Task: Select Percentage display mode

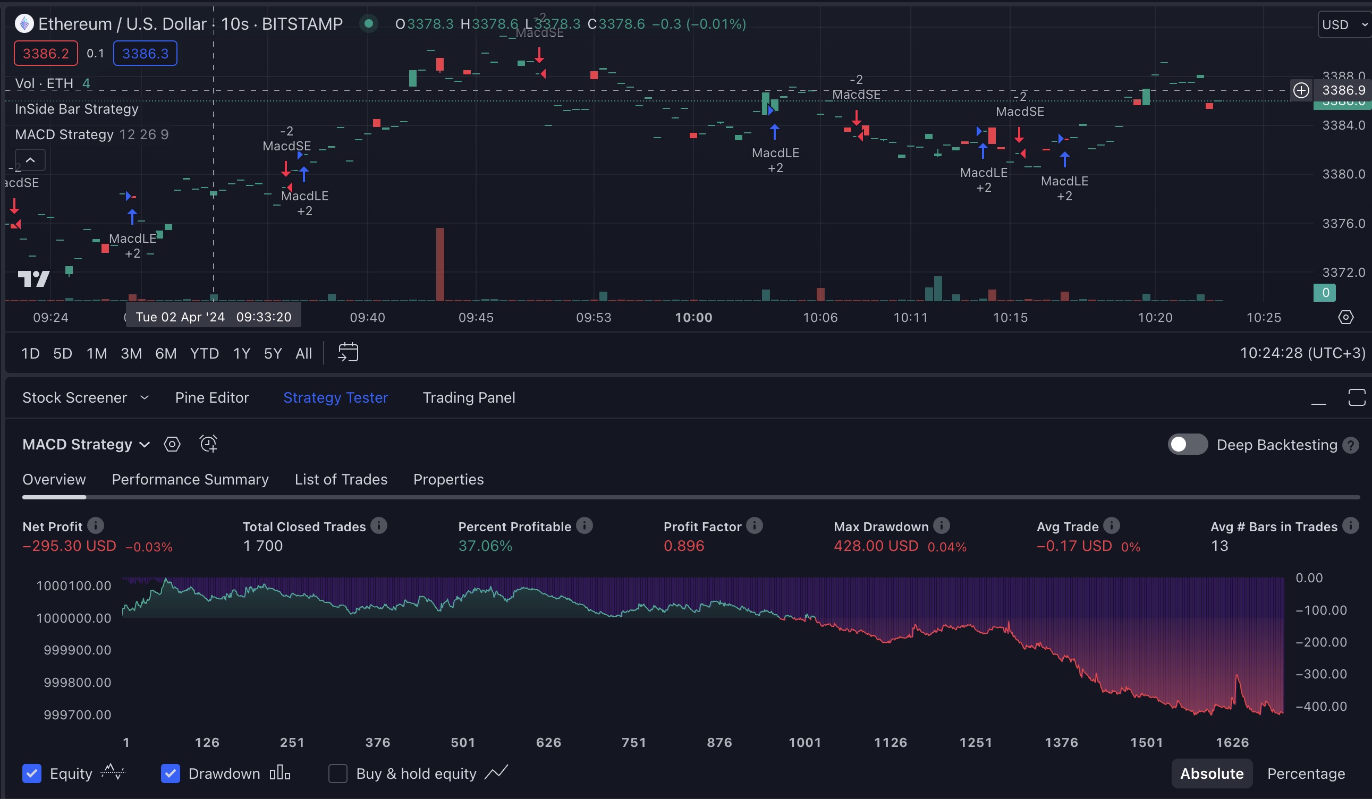Action: tap(1306, 773)
